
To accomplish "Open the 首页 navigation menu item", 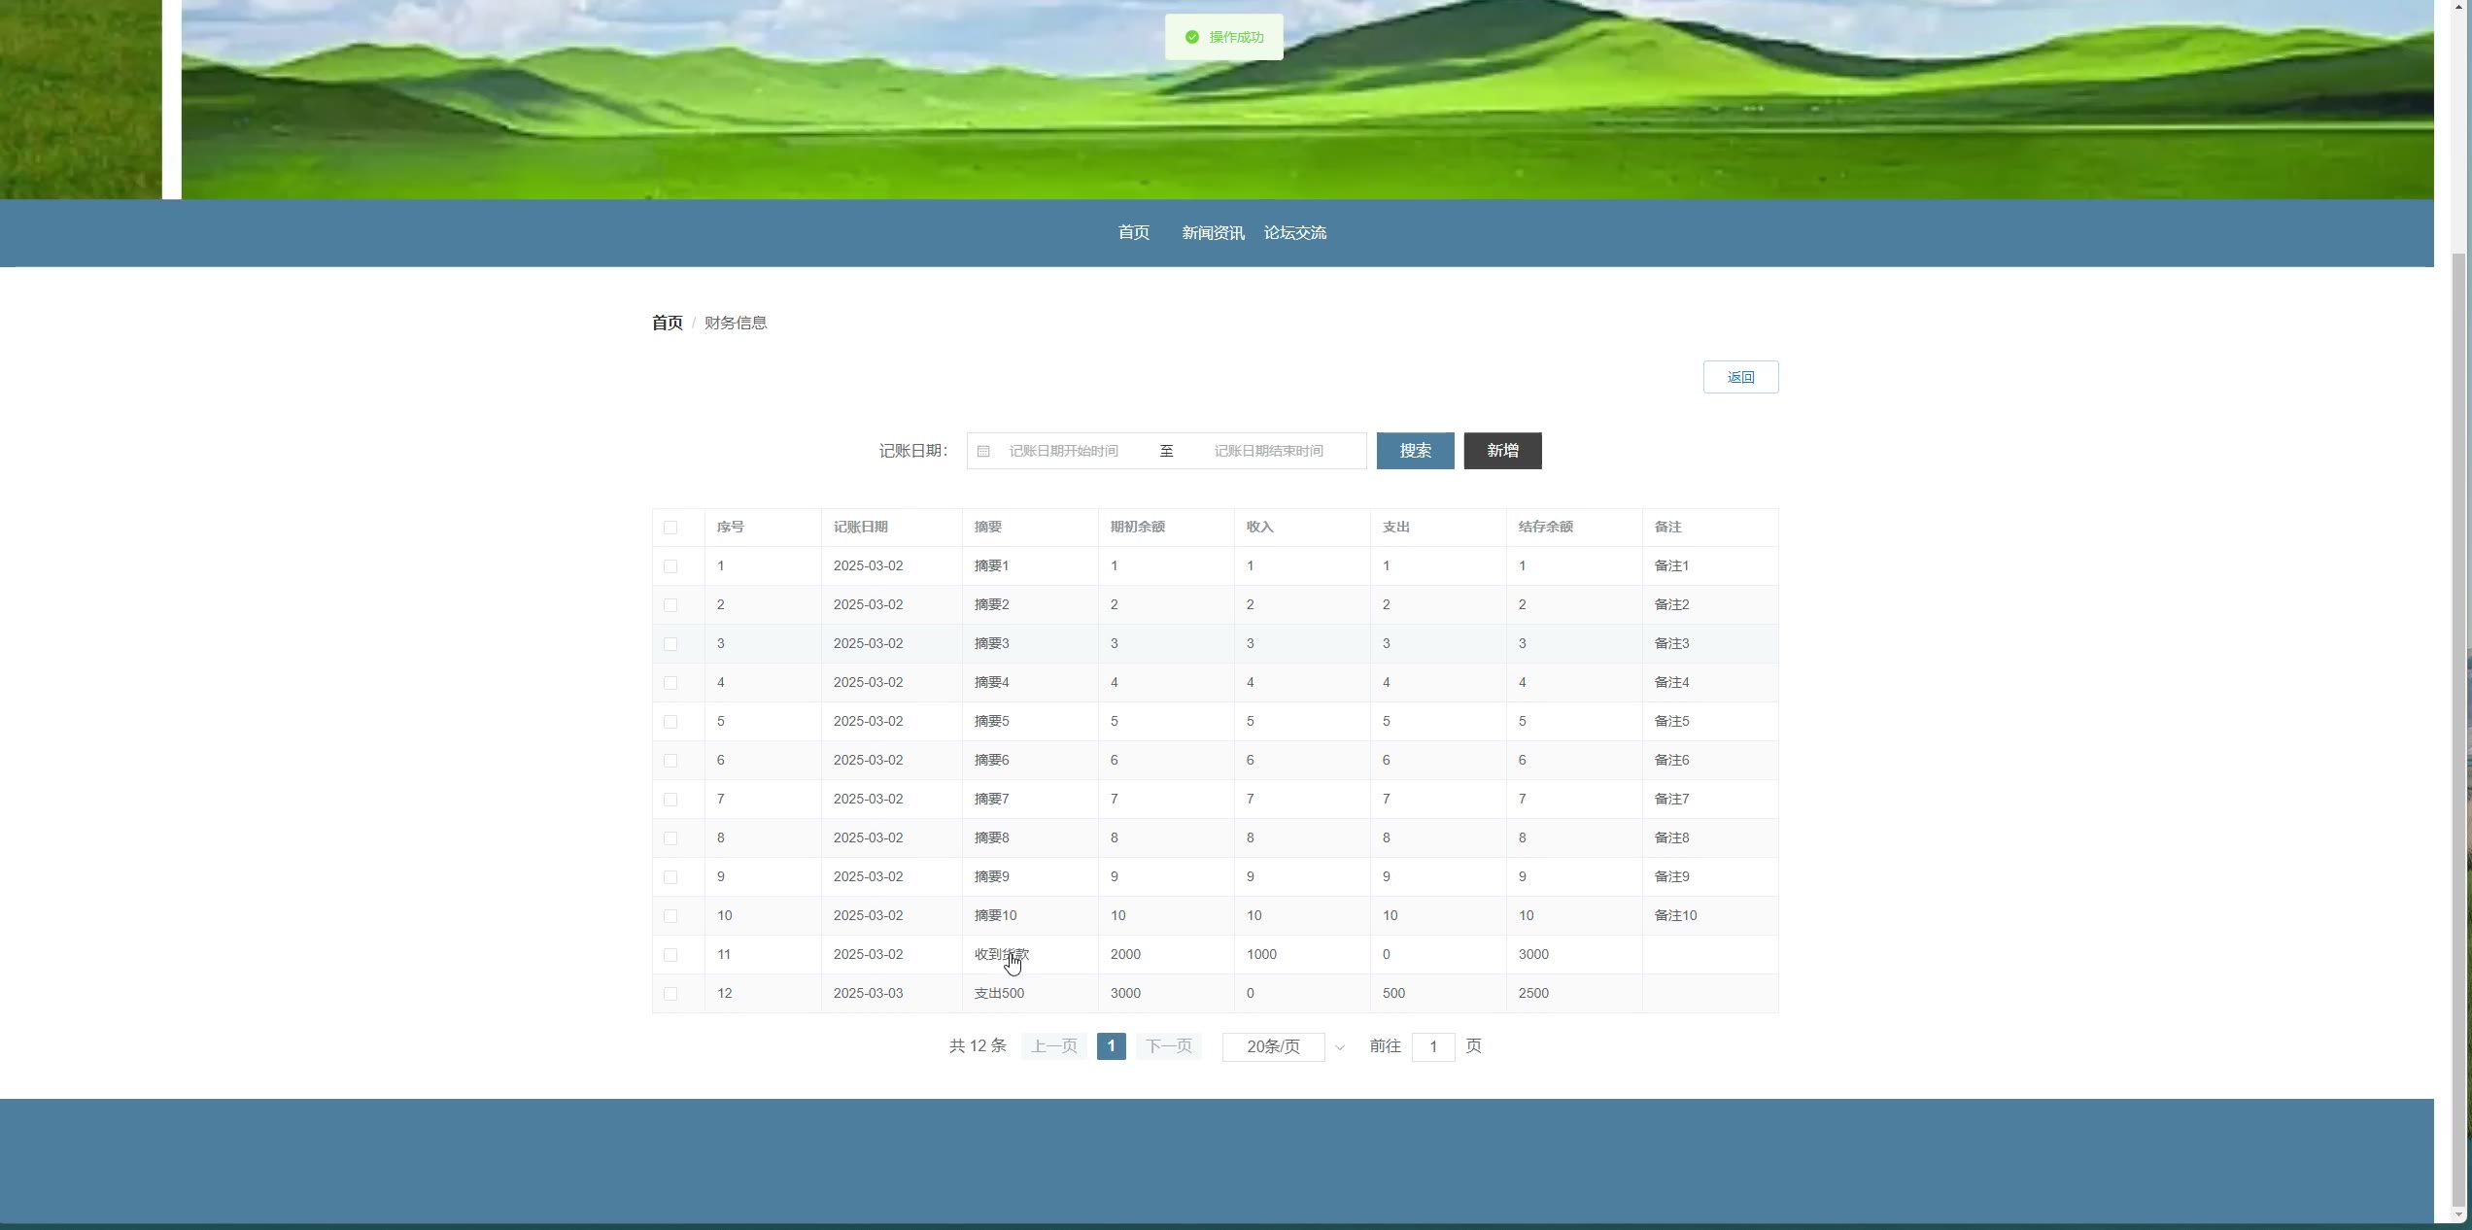I will tap(1133, 232).
